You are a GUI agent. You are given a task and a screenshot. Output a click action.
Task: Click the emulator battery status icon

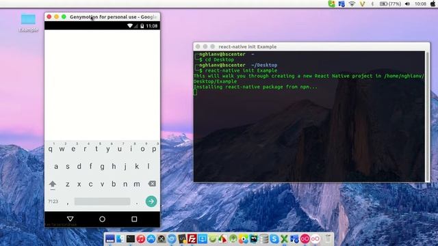pyautogui.click(x=142, y=26)
